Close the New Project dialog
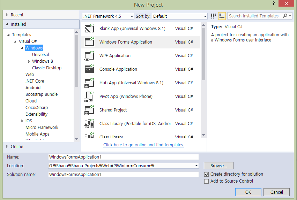 click(x=286, y=3)
